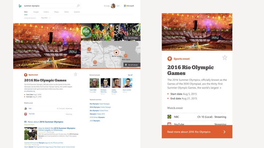Open the carnival dancers image thumbnail
The height and width of the screenshot is (148, 264).
click(103, 32)
